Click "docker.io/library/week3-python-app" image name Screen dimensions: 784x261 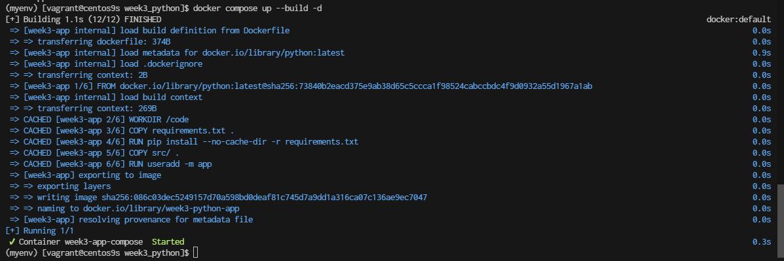pyautogui.click(x=161, y=209)
